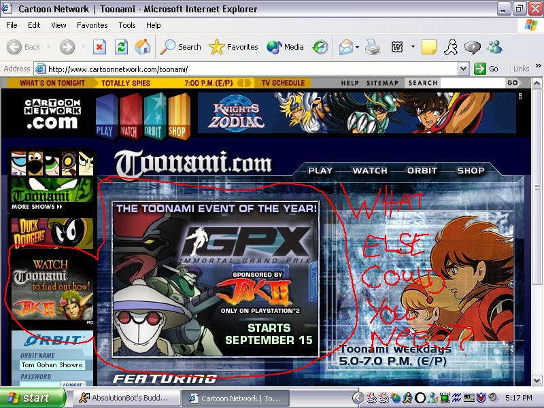The height and width of the screenshot is (408, 544).
Task: Open the Help menu
Action: click(x=154, y=25)
